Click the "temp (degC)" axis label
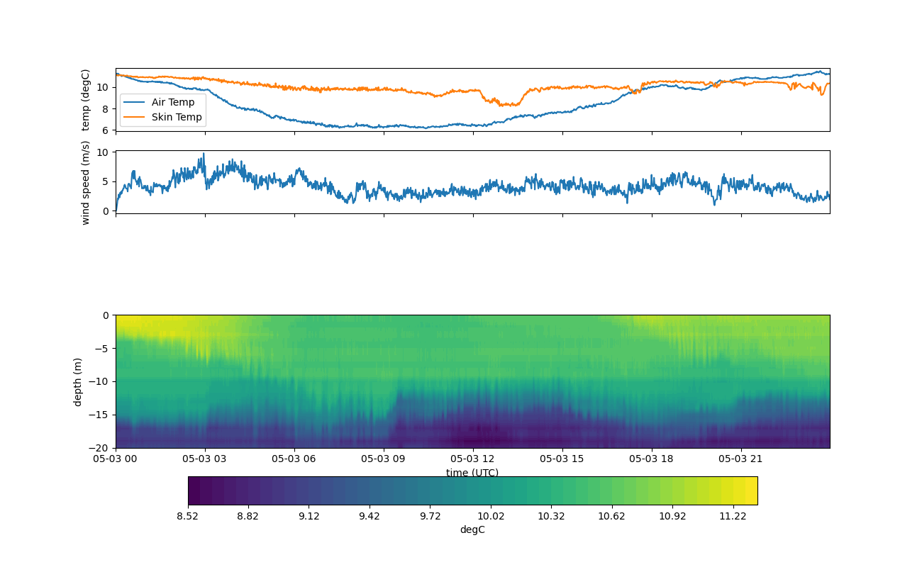Screen dimensions: 922x567 (x=86, y=100)
